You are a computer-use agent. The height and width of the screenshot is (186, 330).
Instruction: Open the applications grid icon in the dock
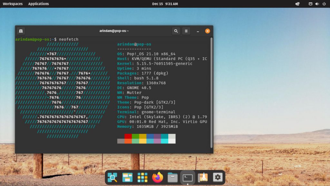142,177
